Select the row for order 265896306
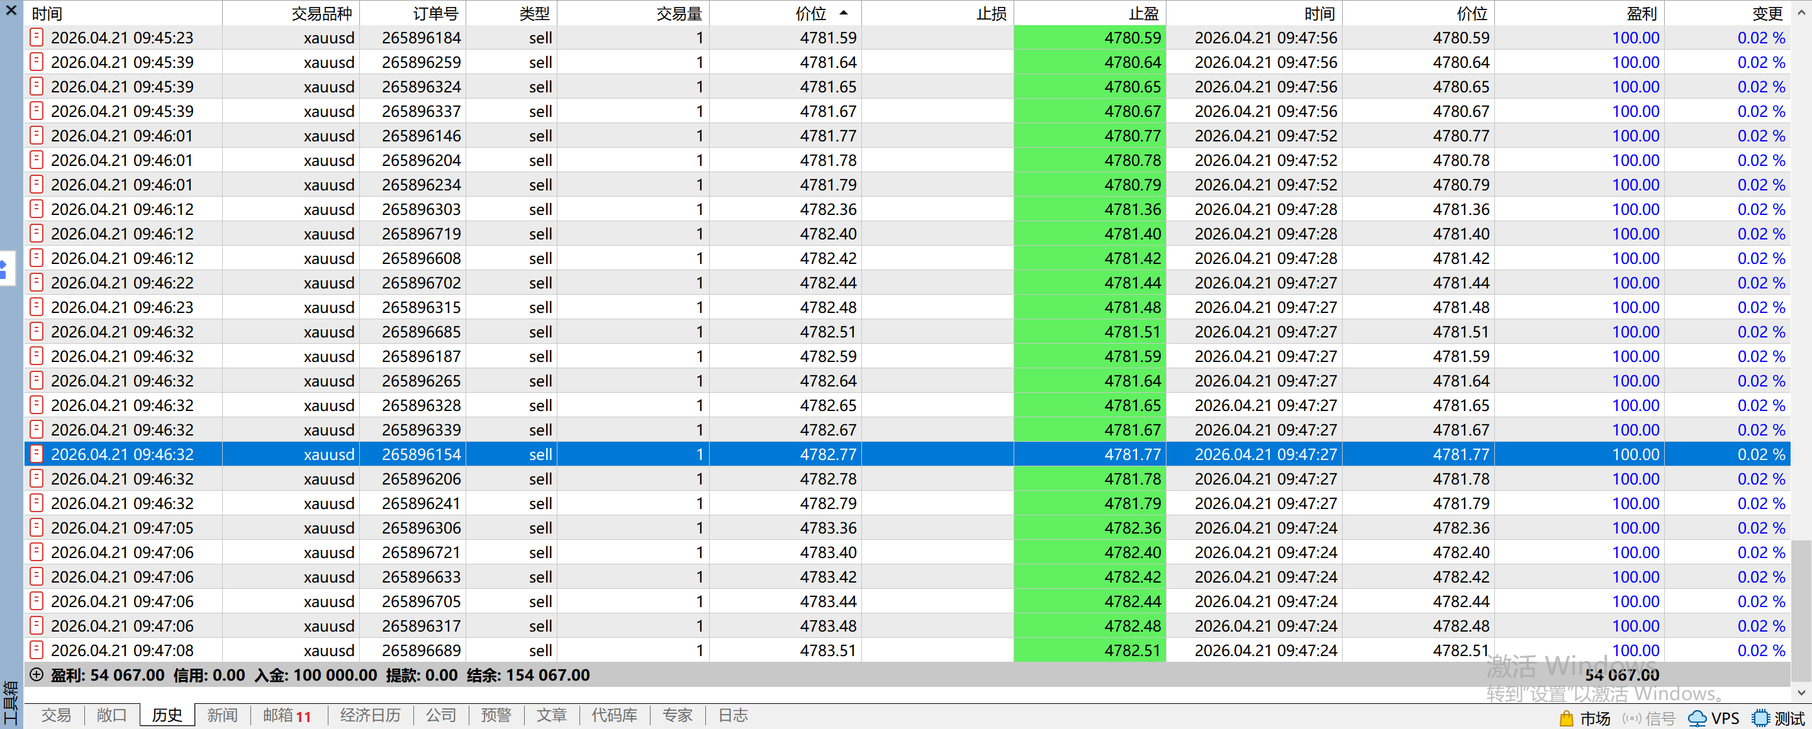1812x729 pixels. coord(421,527)
